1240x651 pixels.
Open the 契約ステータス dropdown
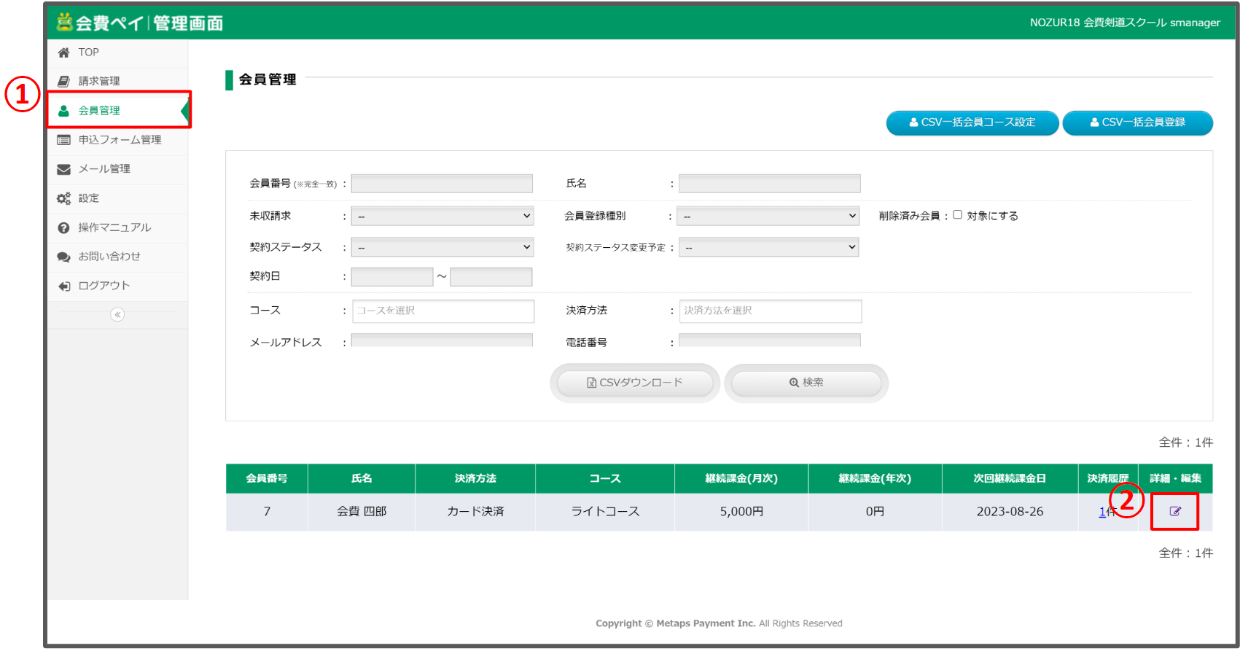coord(442,247)
